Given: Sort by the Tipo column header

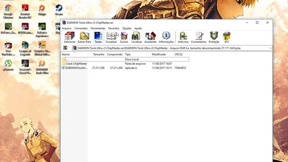Looking at the screenshot, I should (x=137, y=54).
